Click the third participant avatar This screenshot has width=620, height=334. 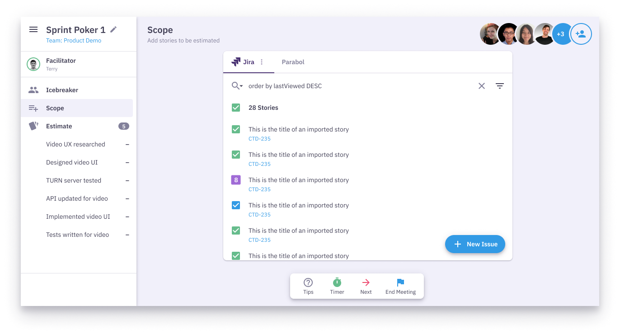tap(527, 34)
